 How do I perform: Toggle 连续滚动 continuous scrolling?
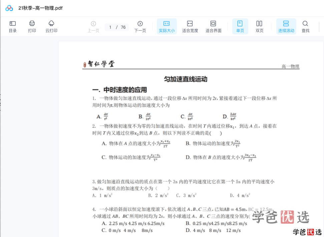pyautogui.click(x=286, y=26)
